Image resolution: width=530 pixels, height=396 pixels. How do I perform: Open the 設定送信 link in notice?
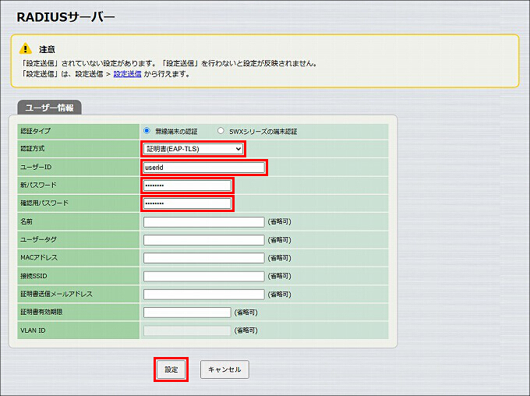(x=127, y=74)
